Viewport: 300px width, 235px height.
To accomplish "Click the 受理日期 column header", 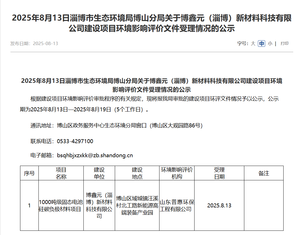I will click(x=219, y=173).
